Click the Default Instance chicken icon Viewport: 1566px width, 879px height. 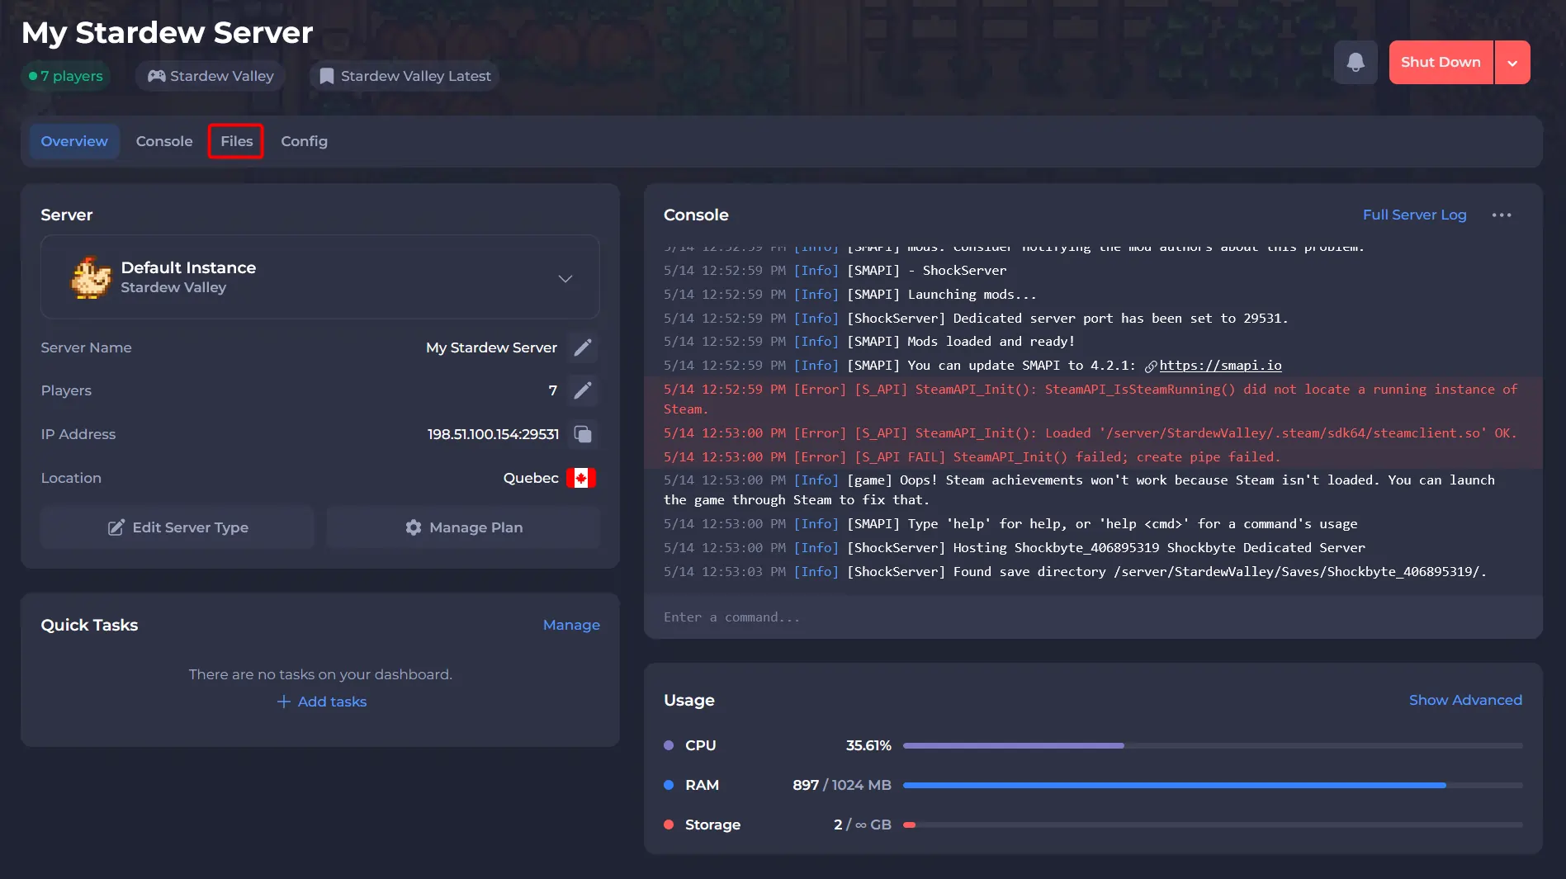pos(91,277)
